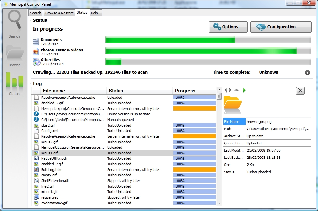Go up one level with the up arrow
The image size is (318, 211).
point(237,90)
